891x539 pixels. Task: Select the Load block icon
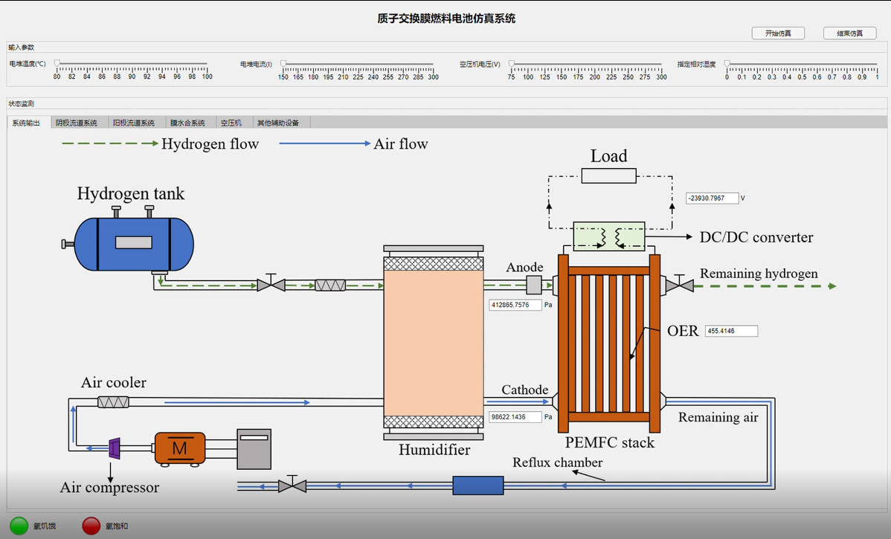click(608, 175)
